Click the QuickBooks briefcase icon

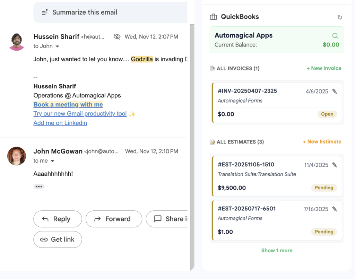[x=214, y=17]
